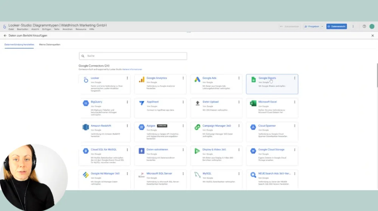Click the Datei-Upload arrow icon
The width and height of the screenshot is (378, 211).
click(x=197, y=103)
